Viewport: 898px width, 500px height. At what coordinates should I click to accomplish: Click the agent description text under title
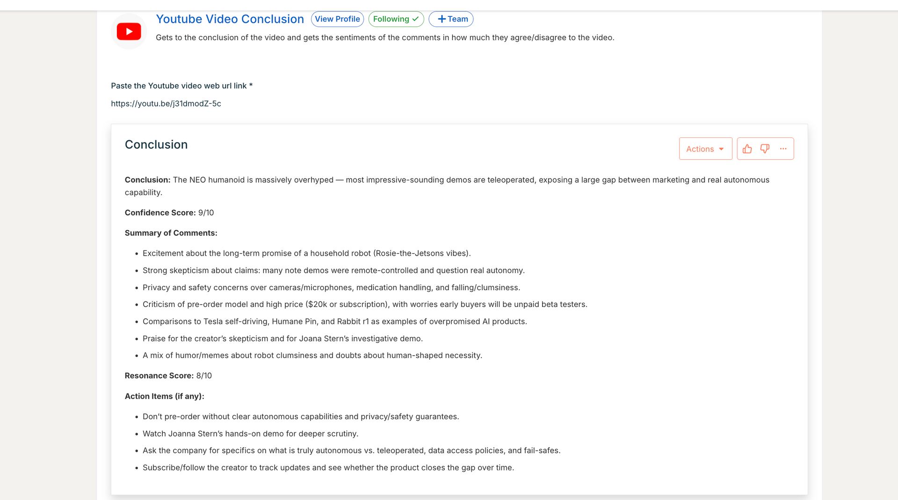tap(385, 38)
